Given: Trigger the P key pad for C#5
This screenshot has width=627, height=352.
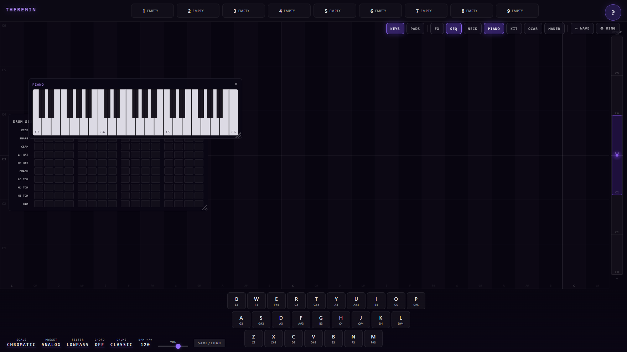Looking at the screenshot, I should 416,301.
